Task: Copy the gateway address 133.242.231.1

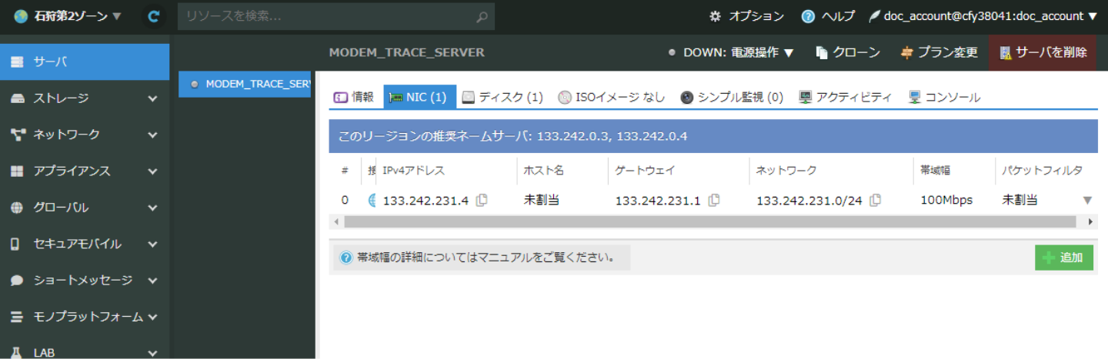Action: pos(714,200)
